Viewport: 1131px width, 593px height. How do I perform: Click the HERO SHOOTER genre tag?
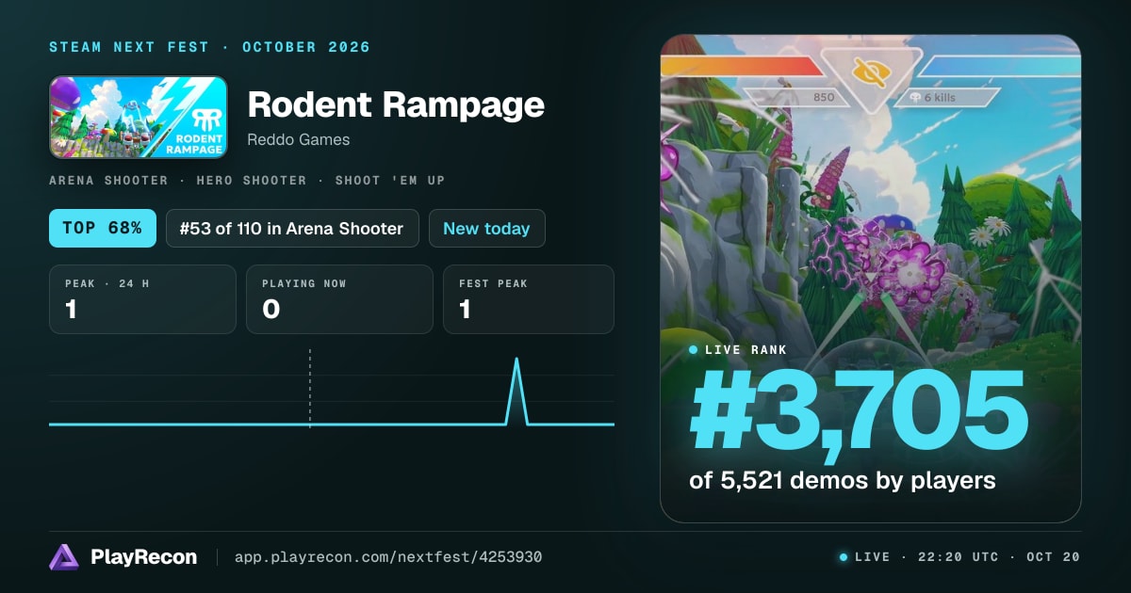(x=252, y=180)
